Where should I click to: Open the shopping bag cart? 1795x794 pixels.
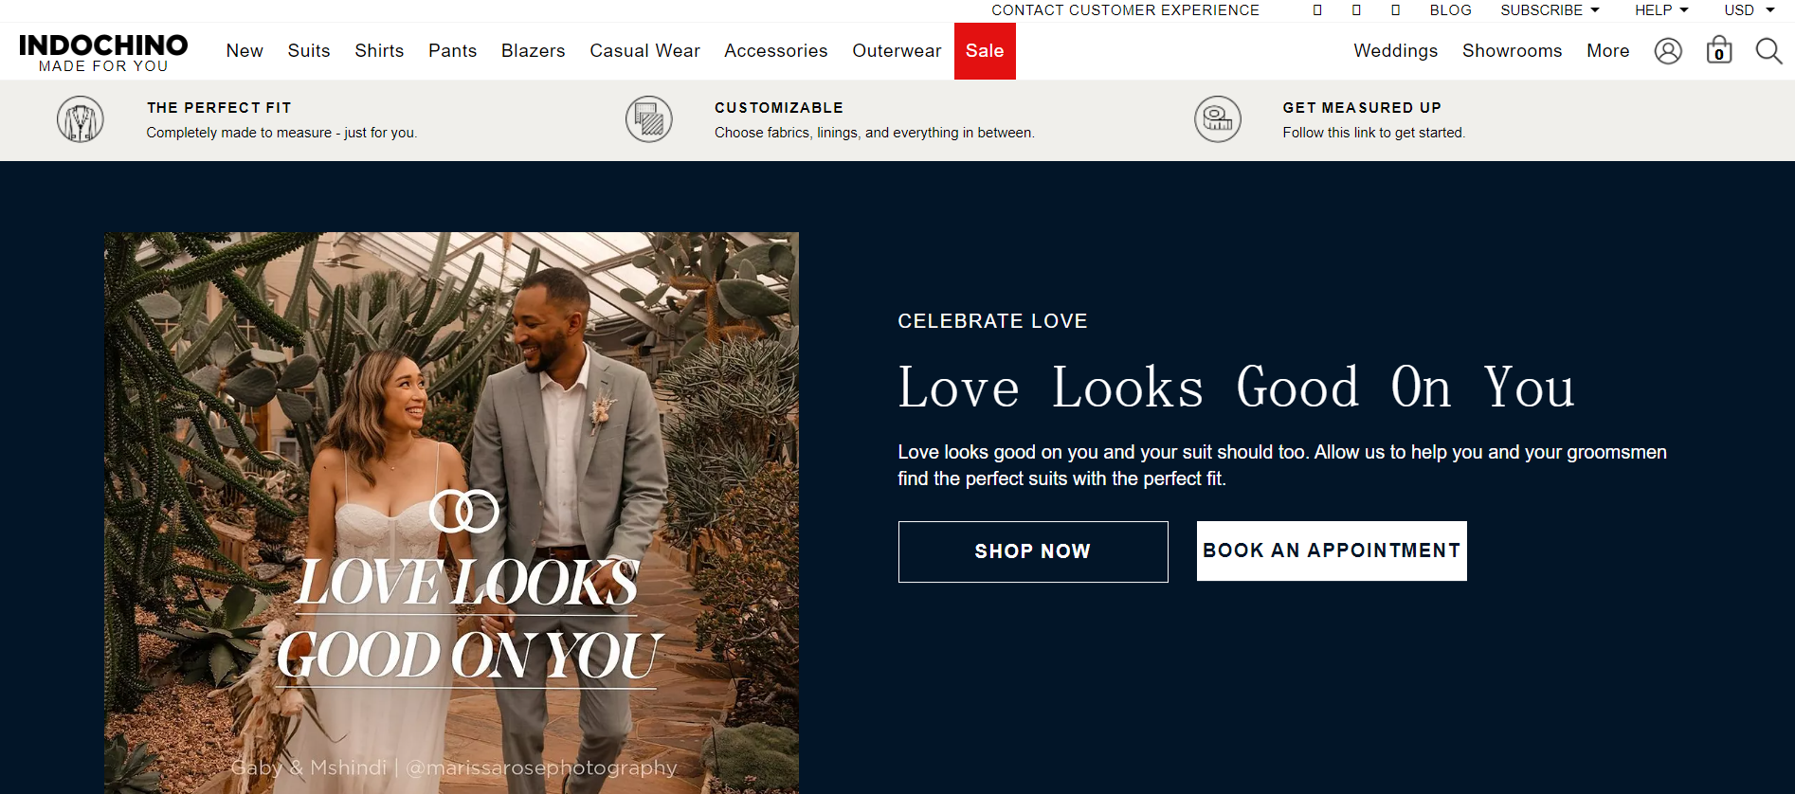pos(1719,50)
